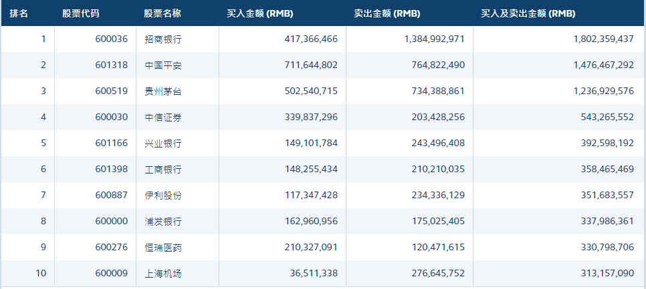The image size is (646, 289).
Task: Select stock code 600519
Action: [x=112, y=91]
